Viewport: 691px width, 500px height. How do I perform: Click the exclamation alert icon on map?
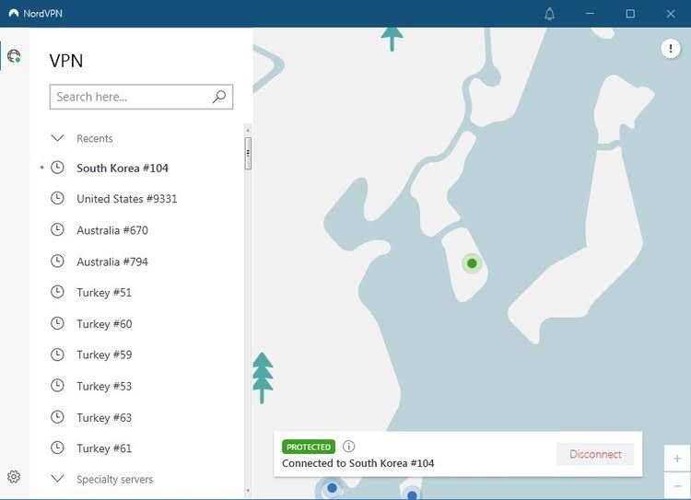tap(671, 48)
